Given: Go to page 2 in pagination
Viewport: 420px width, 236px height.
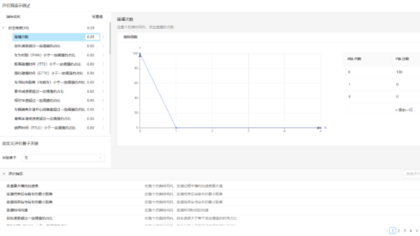Looking at the screenshot, I should tap(398, 231).
